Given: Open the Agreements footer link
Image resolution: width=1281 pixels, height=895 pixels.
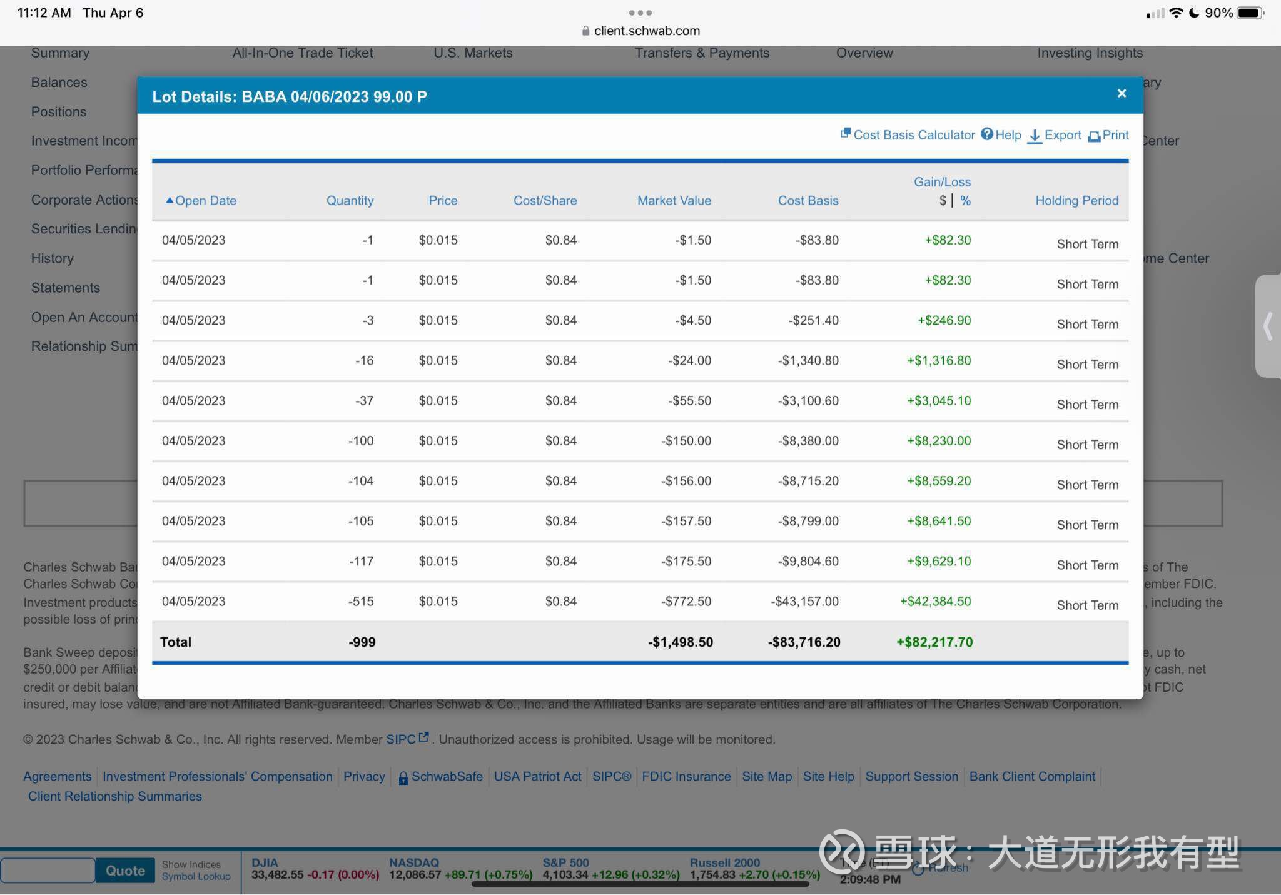Looking at the screenshot, I should [57, 776].
